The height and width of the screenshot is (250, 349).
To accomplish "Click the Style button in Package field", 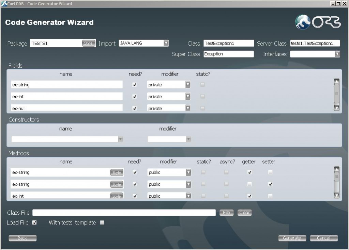I will 89,43.
